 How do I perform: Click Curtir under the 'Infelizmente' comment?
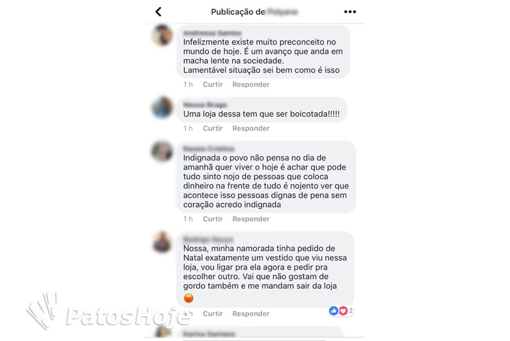click(x=213, y=85)
